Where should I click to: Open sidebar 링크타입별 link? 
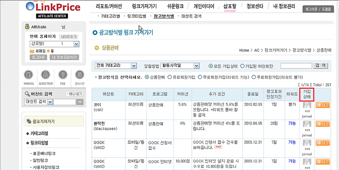[39, 143]
